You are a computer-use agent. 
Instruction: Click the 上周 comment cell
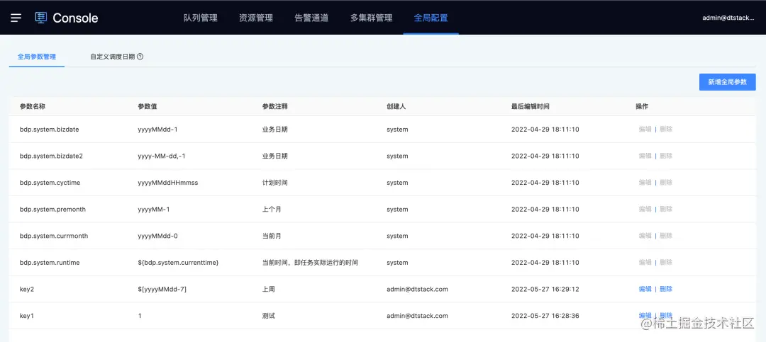click(268, 289)
